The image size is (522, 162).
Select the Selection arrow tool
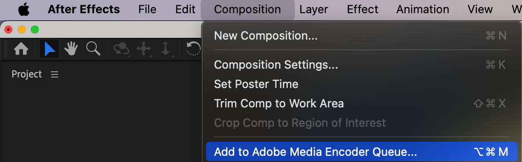(x=49, y=49)
